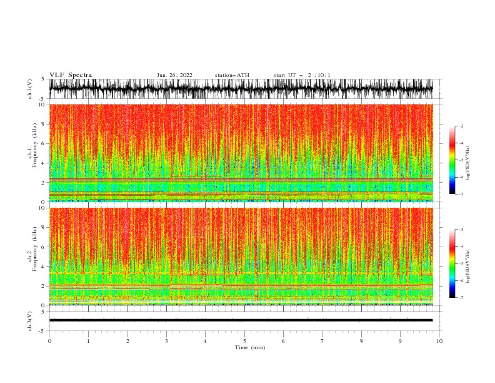Click the "-3" label on the ch.1 color bar
495x383 pixels.
coord(461,126)
